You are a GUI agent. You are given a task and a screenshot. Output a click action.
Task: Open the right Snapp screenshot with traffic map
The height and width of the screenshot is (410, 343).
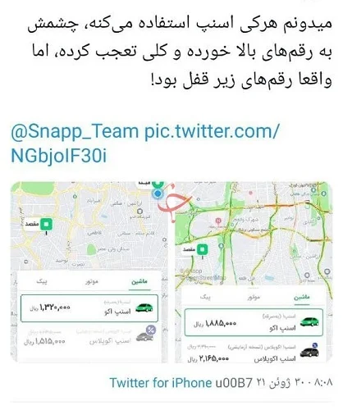[254, 272]
